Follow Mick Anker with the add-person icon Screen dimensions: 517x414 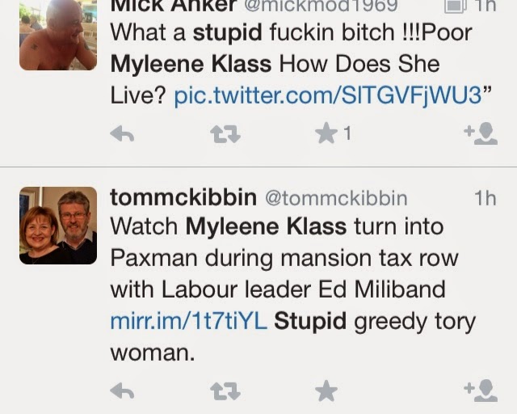point(481,133)
